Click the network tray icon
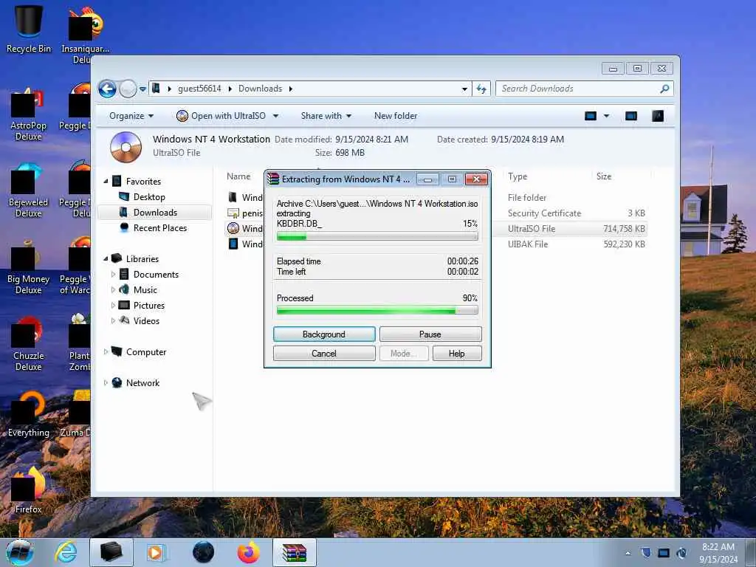 click(664, 553)
